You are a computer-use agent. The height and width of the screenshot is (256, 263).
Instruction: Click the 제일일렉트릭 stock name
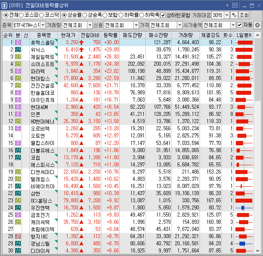[x=43, y=57]
